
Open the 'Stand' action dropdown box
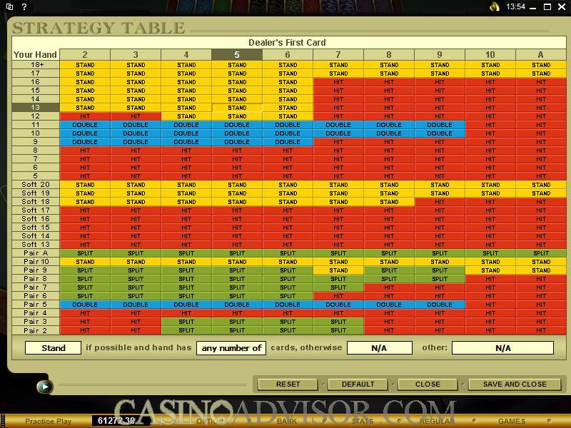coord(53,348)
